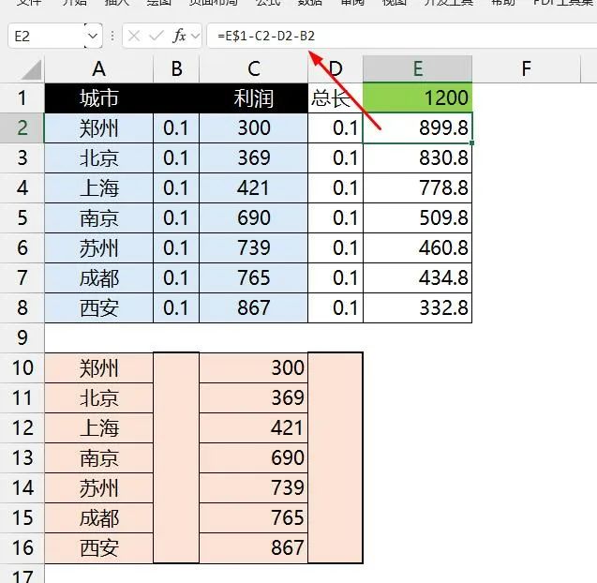Select cell B2 with 0.1

(x=176, y=128)
